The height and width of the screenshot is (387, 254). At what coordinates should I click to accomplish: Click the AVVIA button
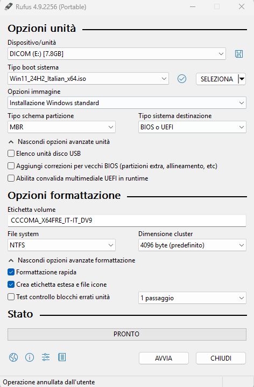164,358
